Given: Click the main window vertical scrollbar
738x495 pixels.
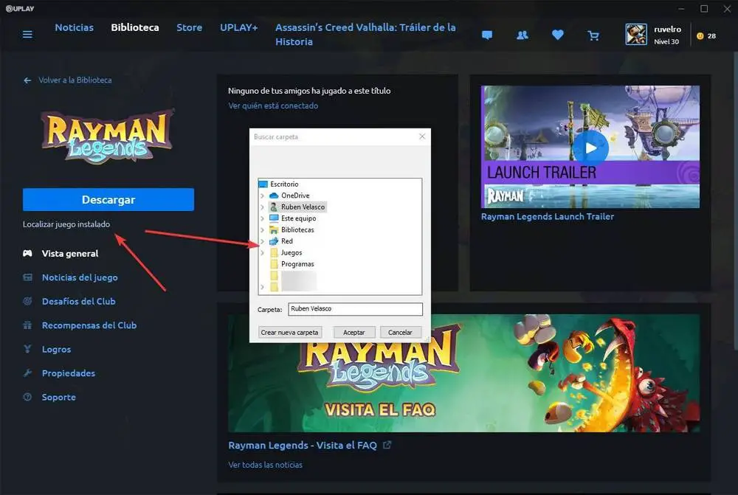Looking at the screenshot, I should point(735,202).
